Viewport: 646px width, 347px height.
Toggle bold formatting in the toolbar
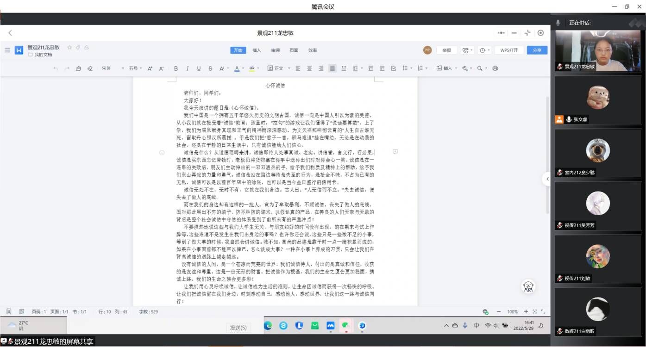tap(176, 68)
